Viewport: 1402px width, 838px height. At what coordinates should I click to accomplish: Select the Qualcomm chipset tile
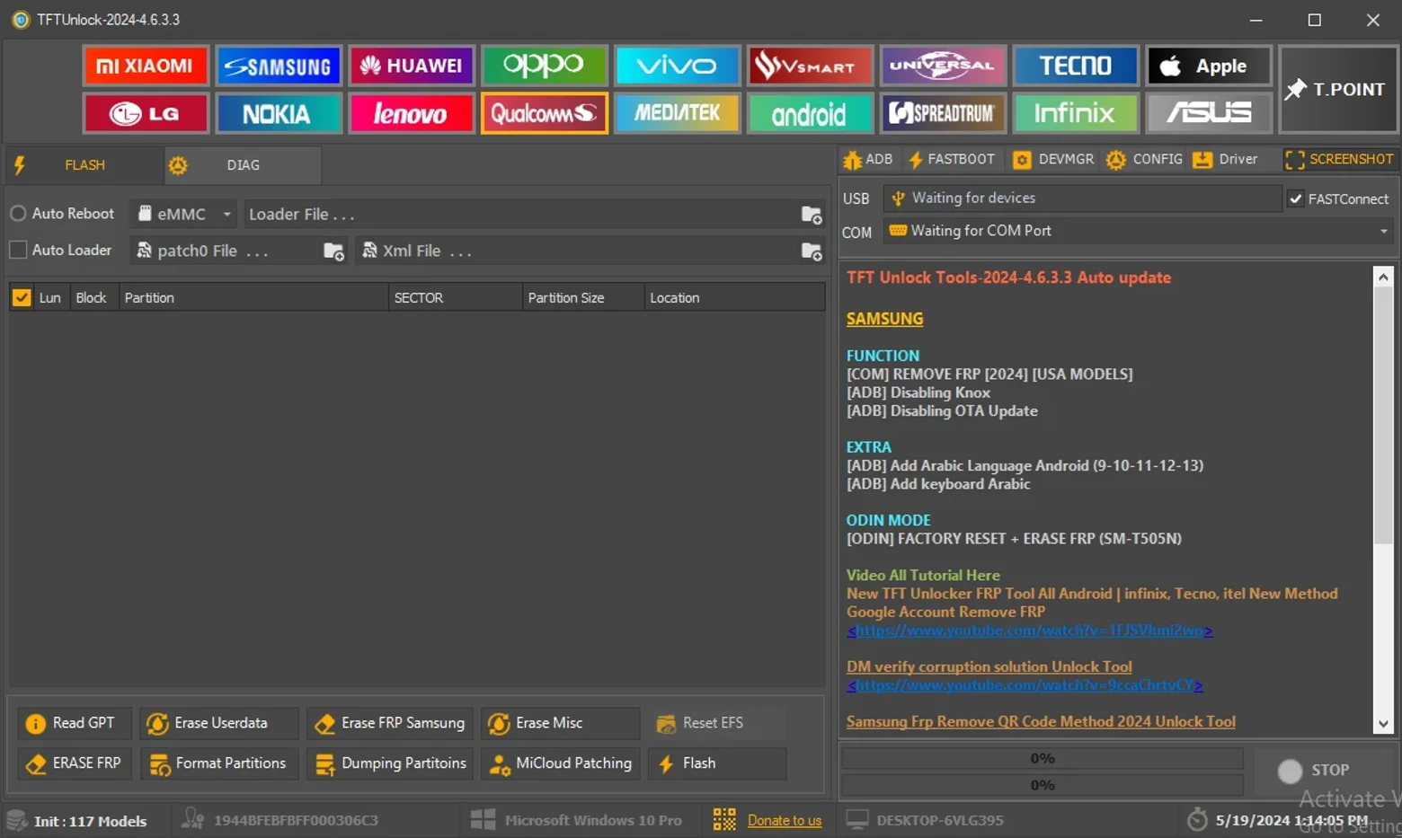pos(544,113)
